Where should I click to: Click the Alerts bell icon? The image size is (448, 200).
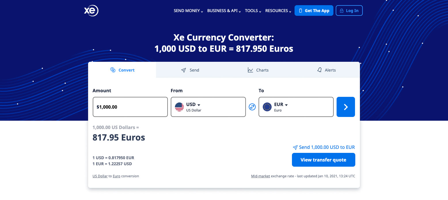(x=319, y=70)
